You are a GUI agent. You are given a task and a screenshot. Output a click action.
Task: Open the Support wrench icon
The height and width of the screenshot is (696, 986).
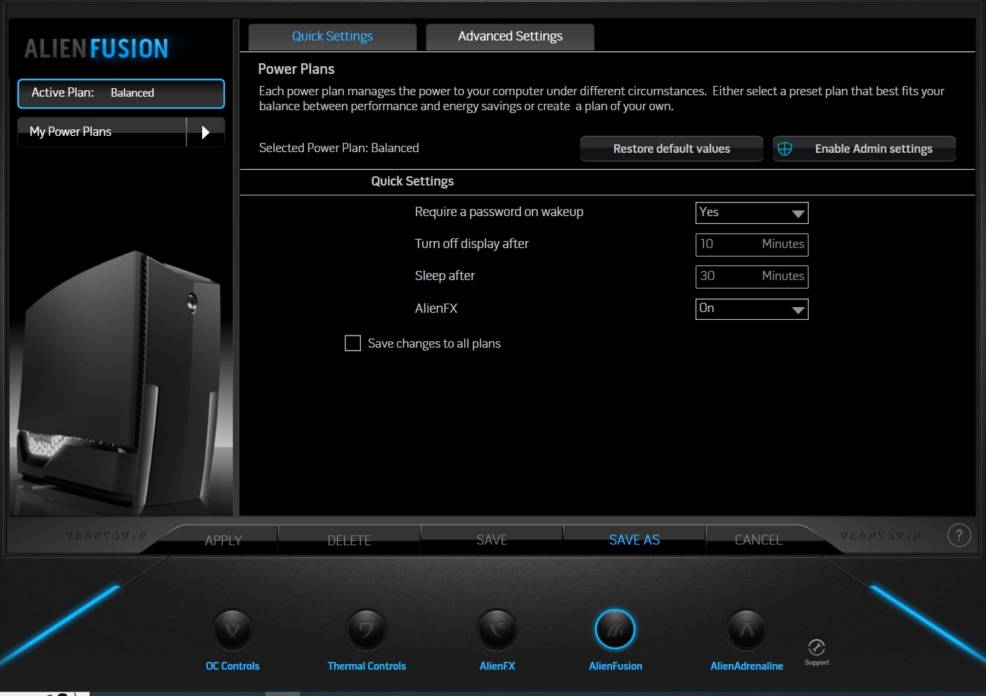click(x=817, y=647)
